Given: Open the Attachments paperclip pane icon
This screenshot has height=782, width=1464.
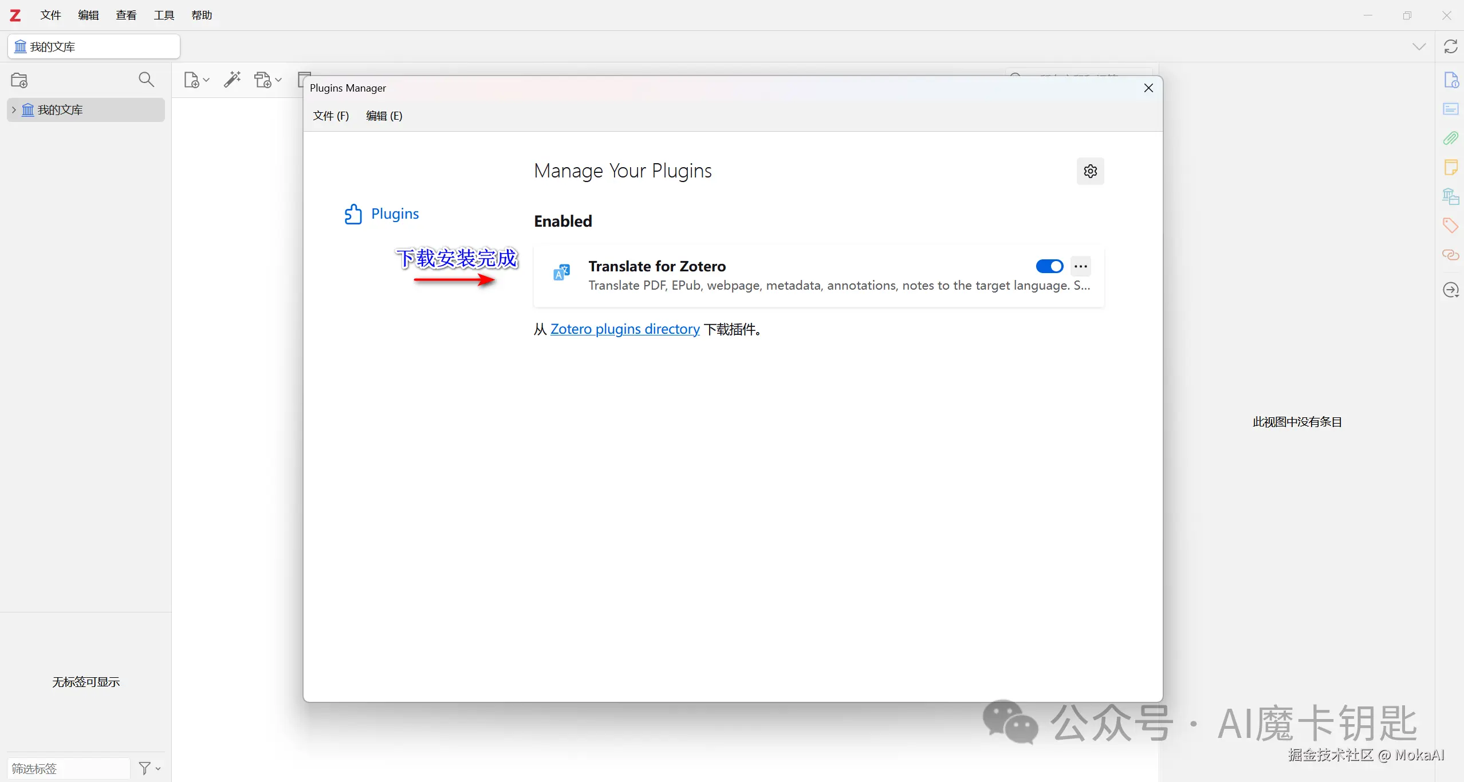Looking at the screenshot, I should (1450, 138).
